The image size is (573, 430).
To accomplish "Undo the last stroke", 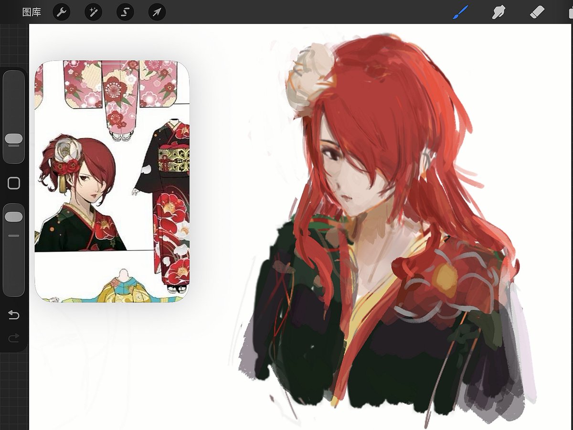I will tap(14, 315).
